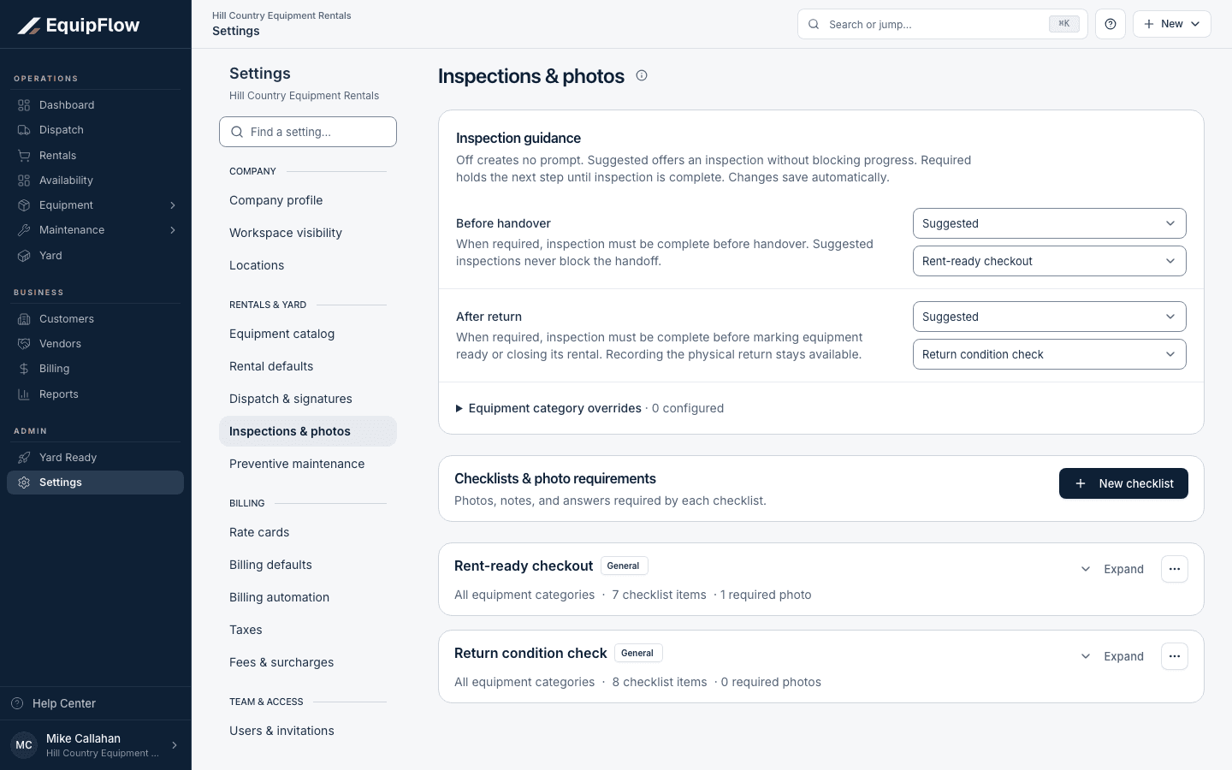The image size is (1232, 770).
Task: Click the Help Center question icon
Action: point(17,703)
